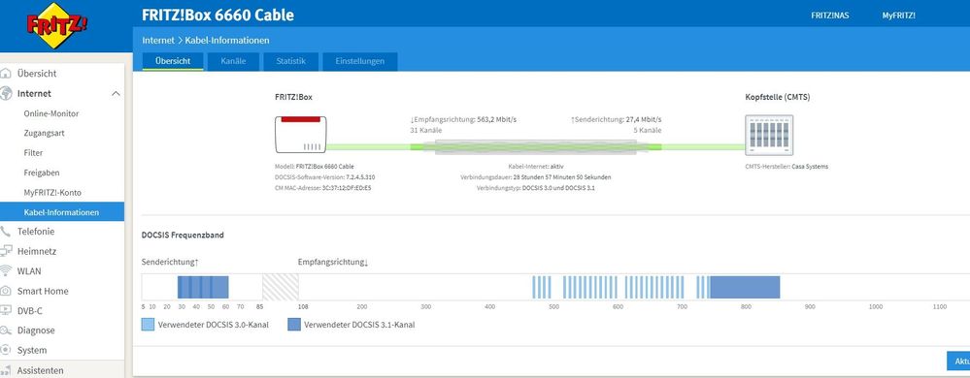Open MyFRITZ!-Konto
The image size is (970, 378).
52,193
